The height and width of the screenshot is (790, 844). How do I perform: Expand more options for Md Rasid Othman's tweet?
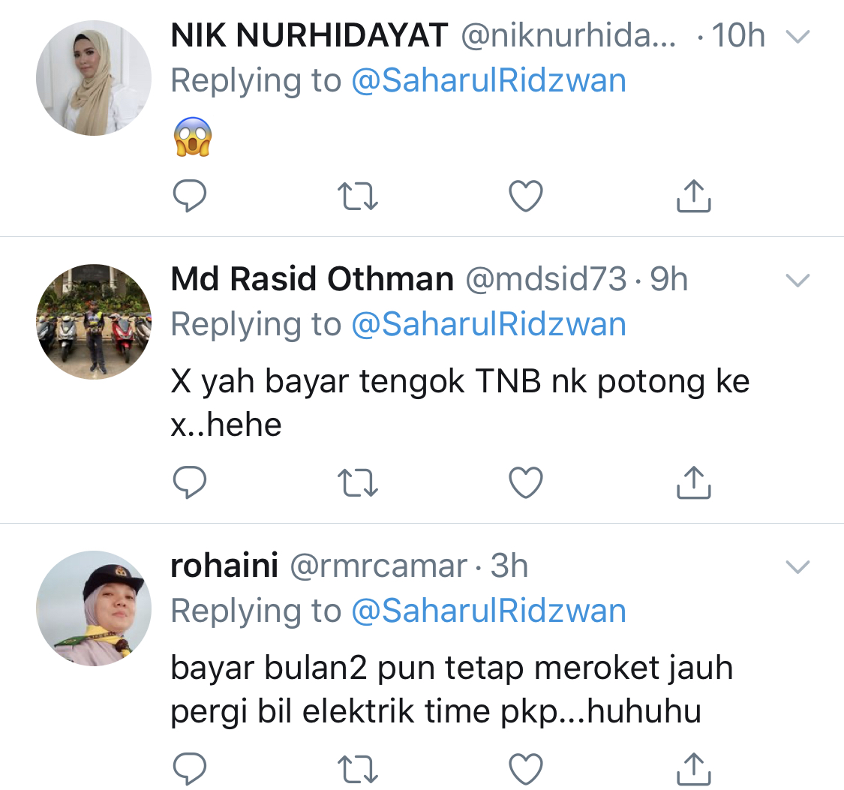797,281
